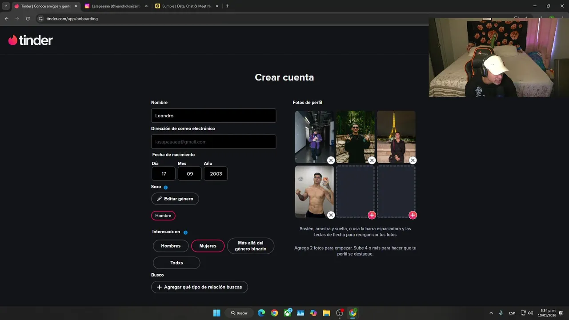Select the shirtless mirror selfie thumbnail

point(314,192)
